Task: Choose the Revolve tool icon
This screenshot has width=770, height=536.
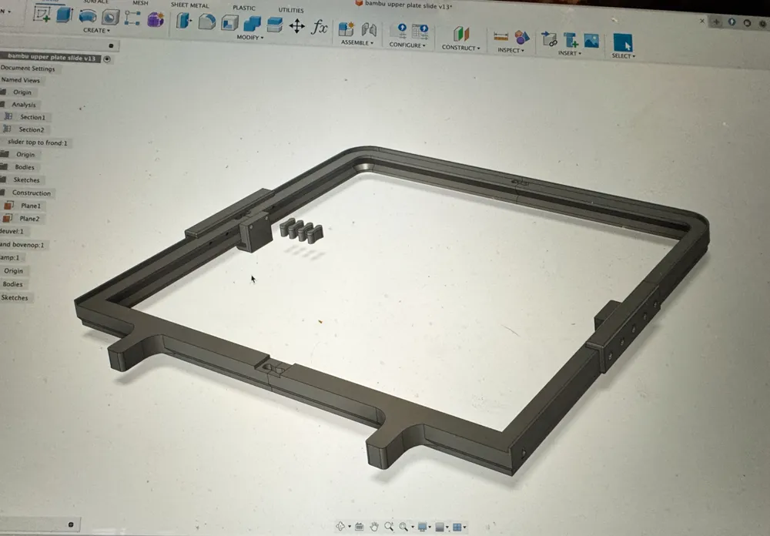Action: [x=89, y=16]
